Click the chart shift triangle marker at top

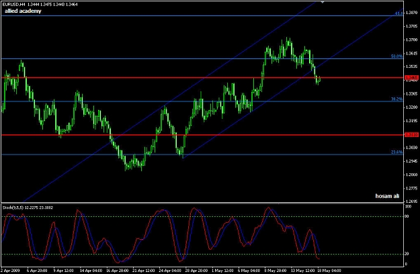(323, 2)
